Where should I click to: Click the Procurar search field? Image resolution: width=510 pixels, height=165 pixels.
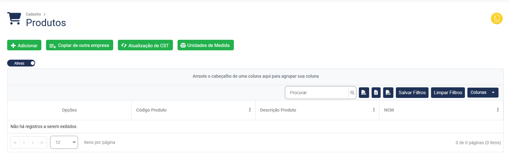click(x=317, y=93)
